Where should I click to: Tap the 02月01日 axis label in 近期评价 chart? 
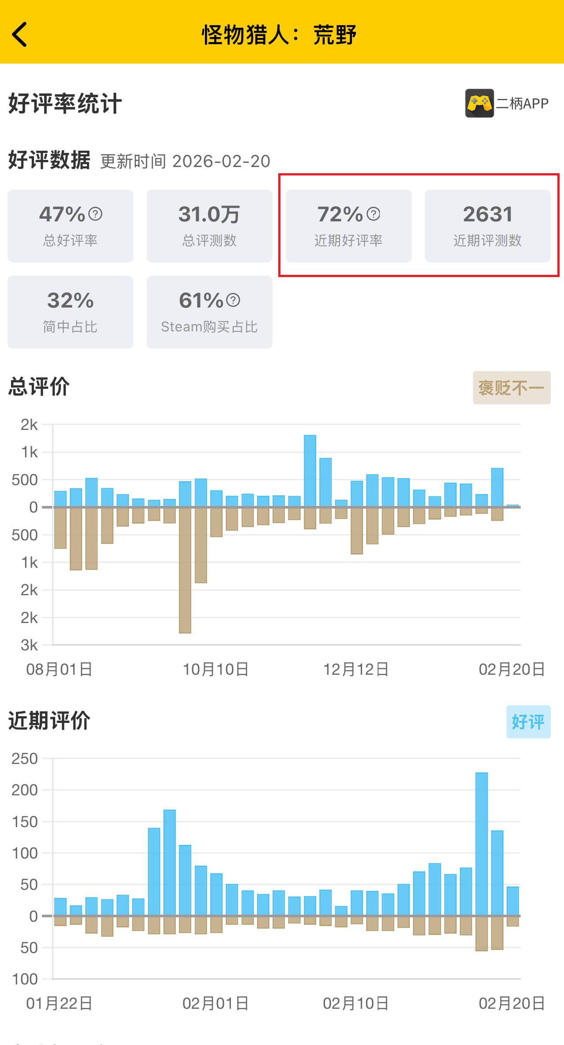tap(216, 1003)
